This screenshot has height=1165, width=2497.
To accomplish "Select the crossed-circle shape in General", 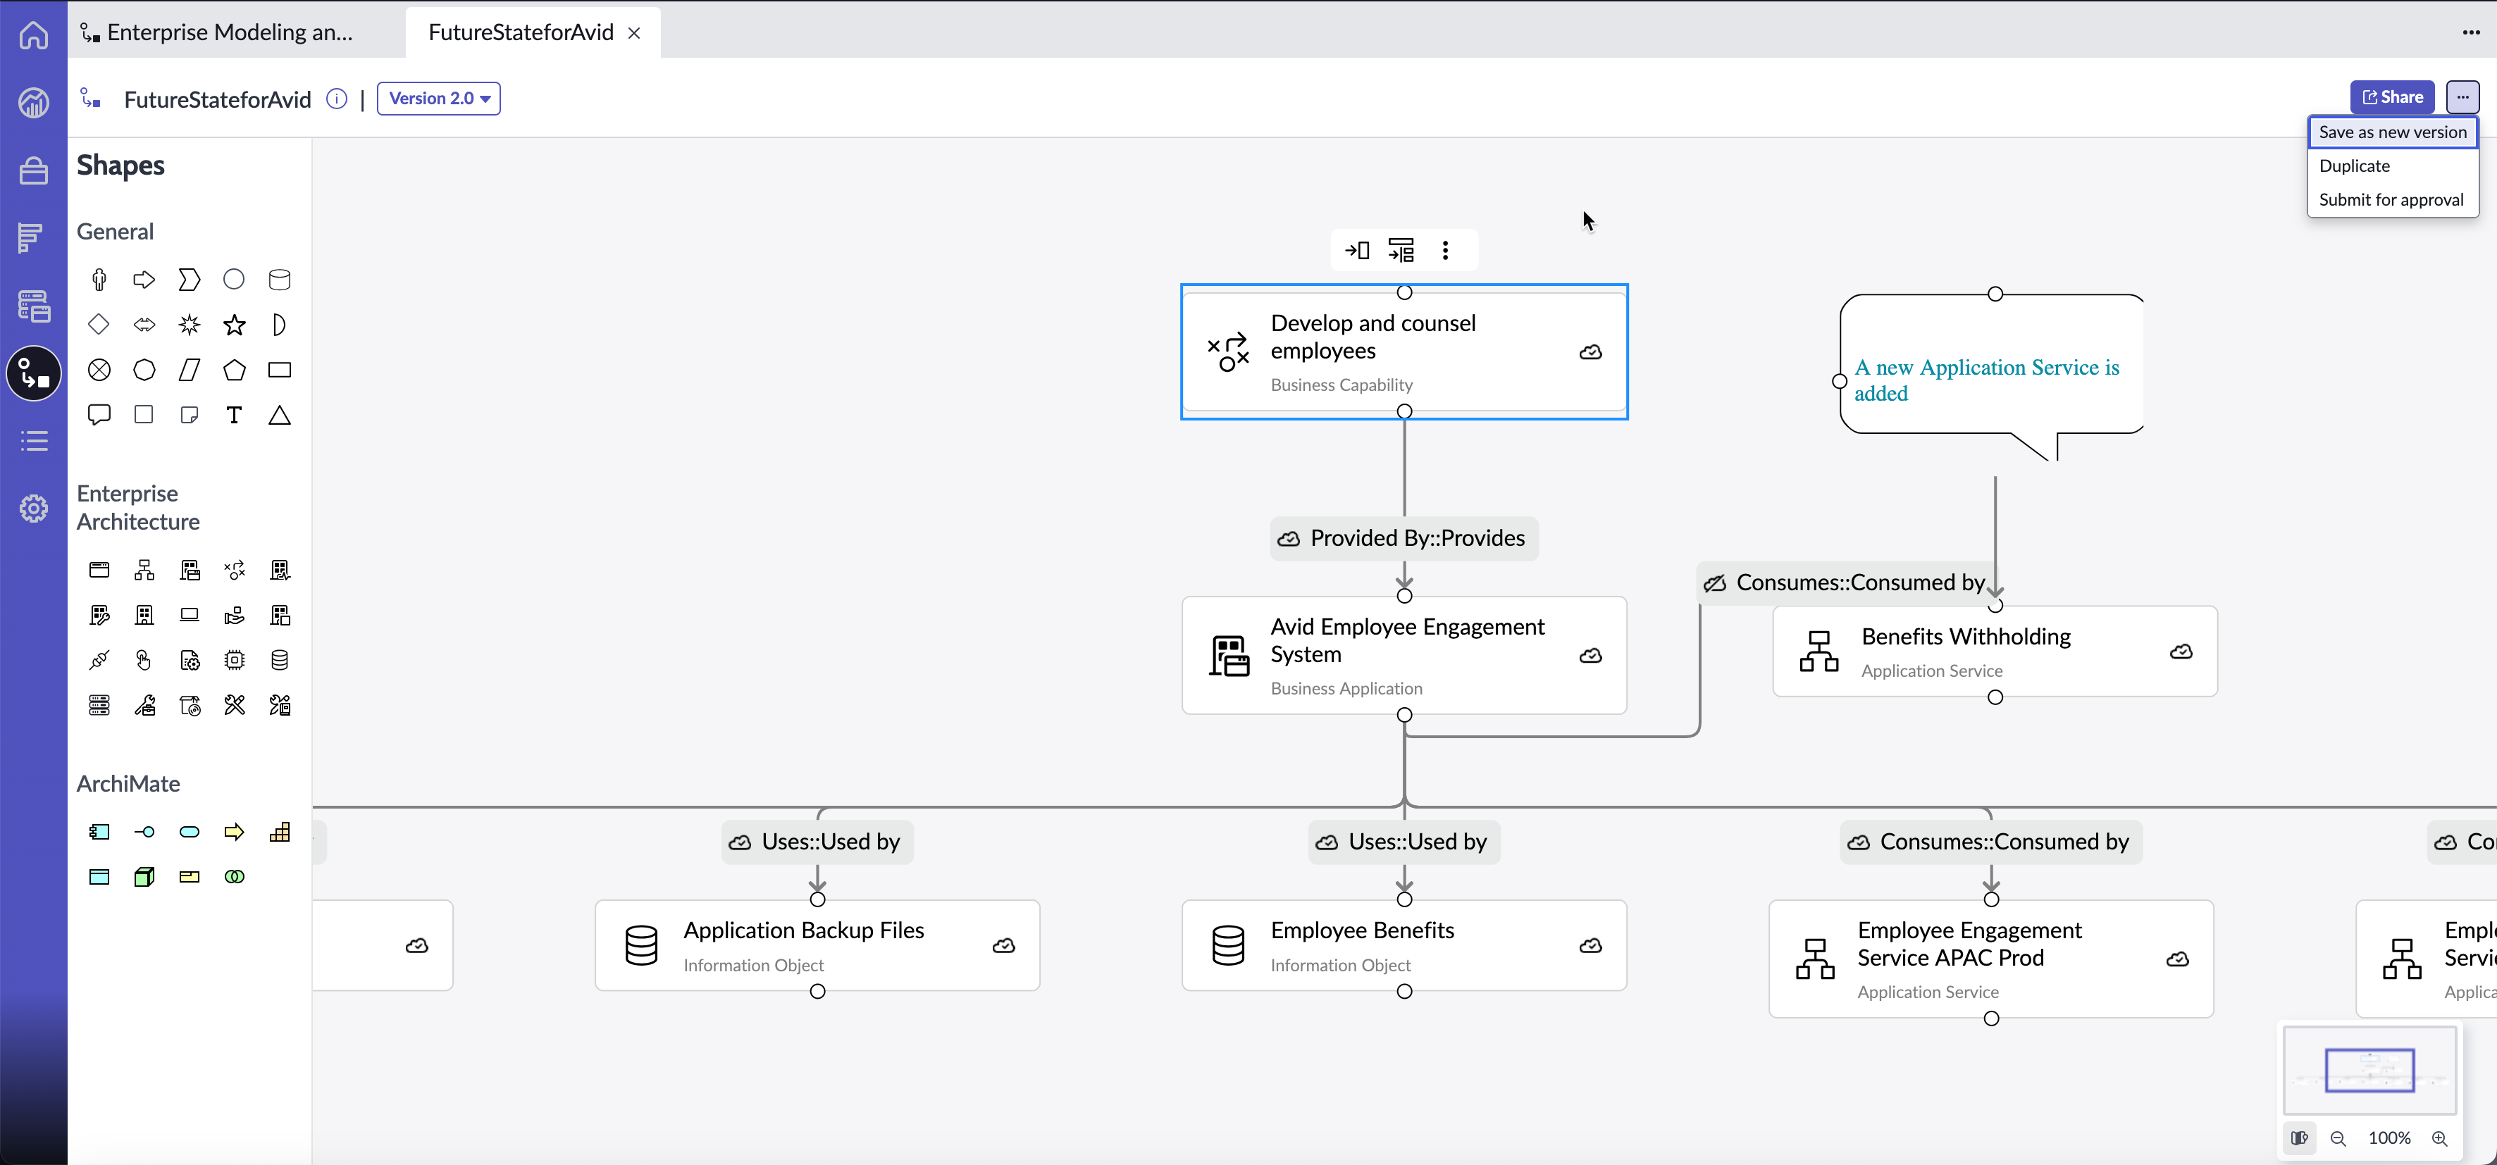I will (99, 370).
